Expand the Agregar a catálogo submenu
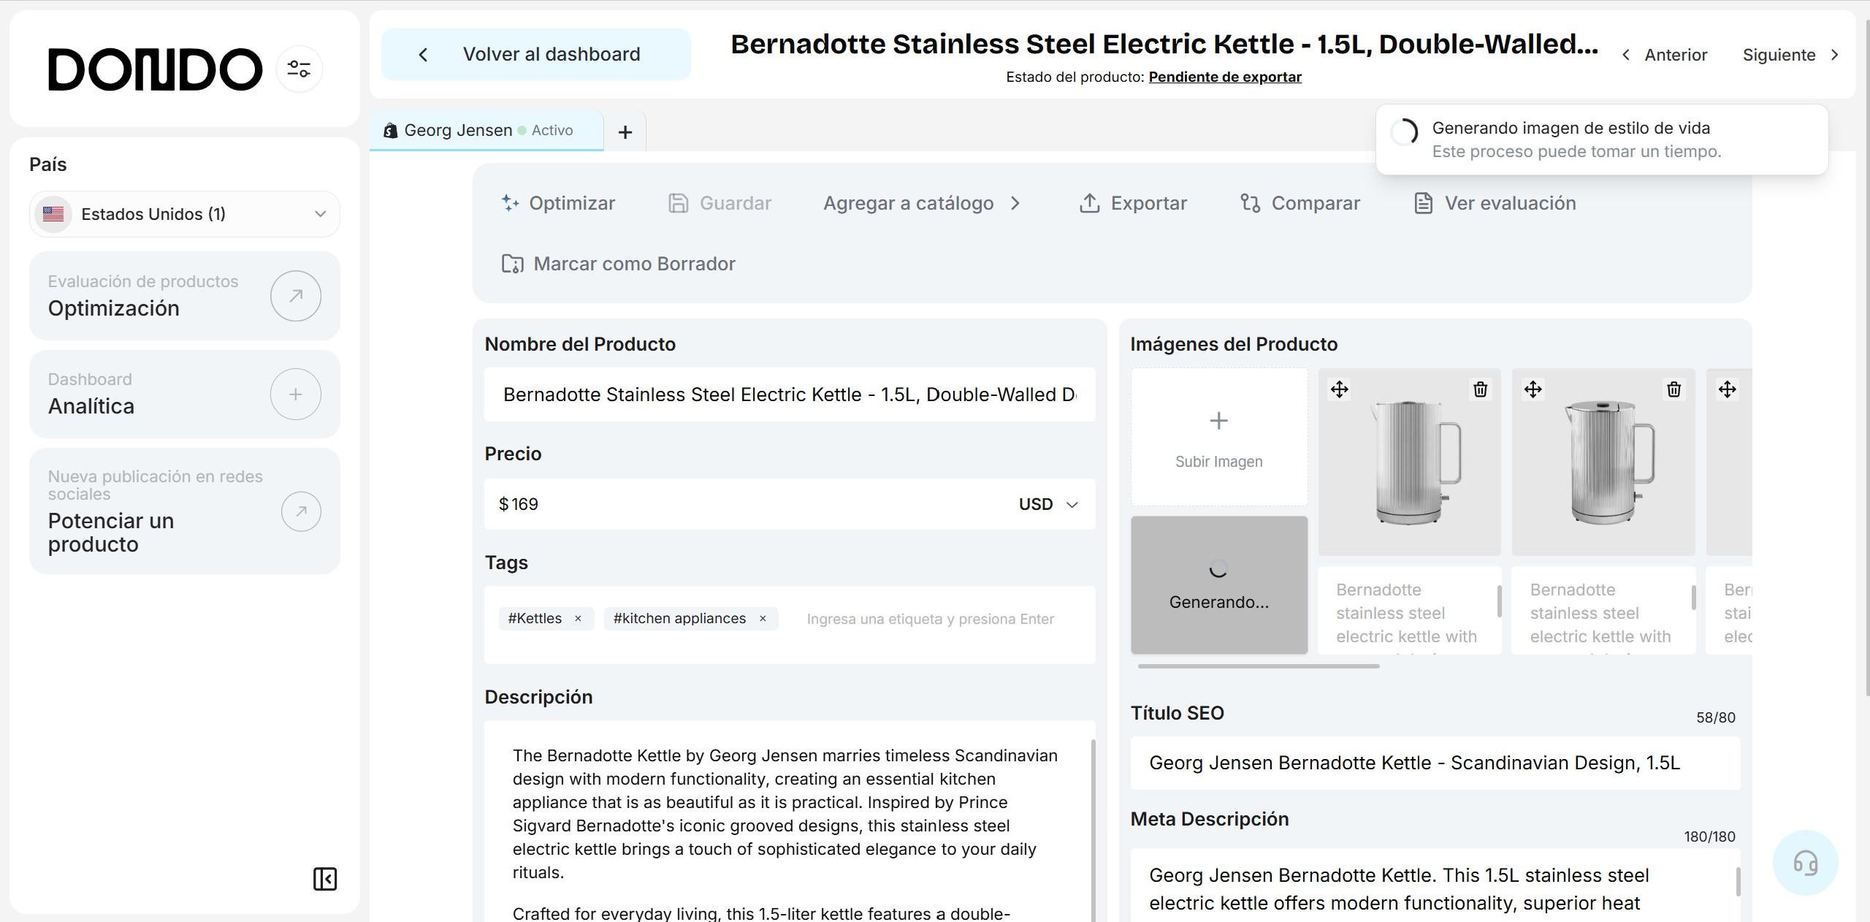 coord(921,203)
